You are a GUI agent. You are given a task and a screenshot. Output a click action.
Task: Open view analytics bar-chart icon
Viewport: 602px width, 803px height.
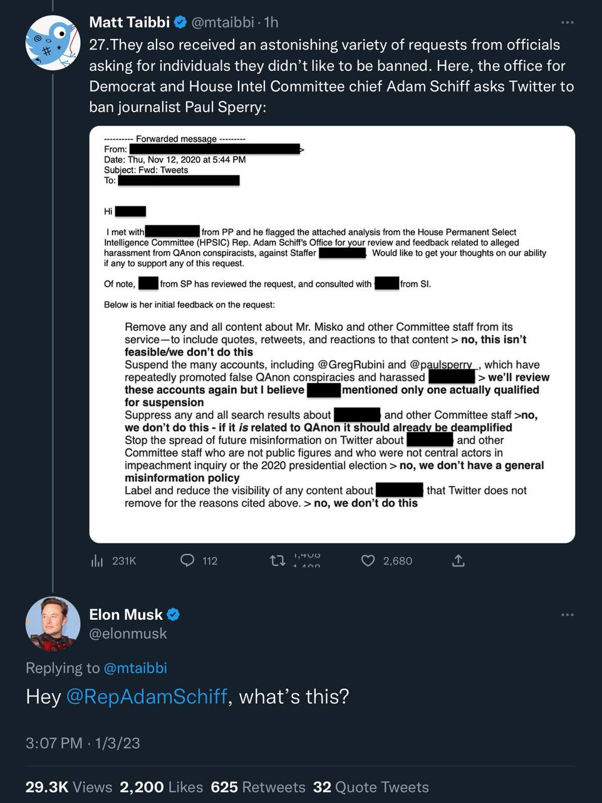click(x=97, y=560)
